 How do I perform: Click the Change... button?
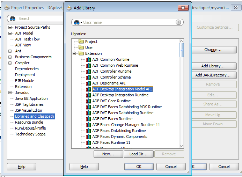(x=214, y=50)
